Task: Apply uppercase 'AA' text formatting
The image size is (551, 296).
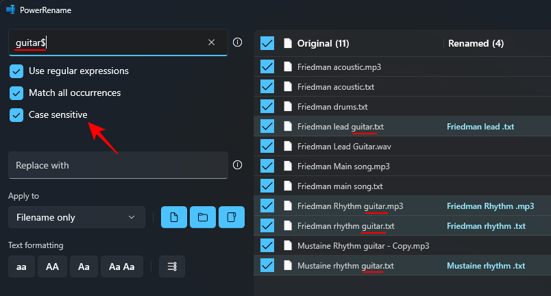Action: tap(52, 267)
